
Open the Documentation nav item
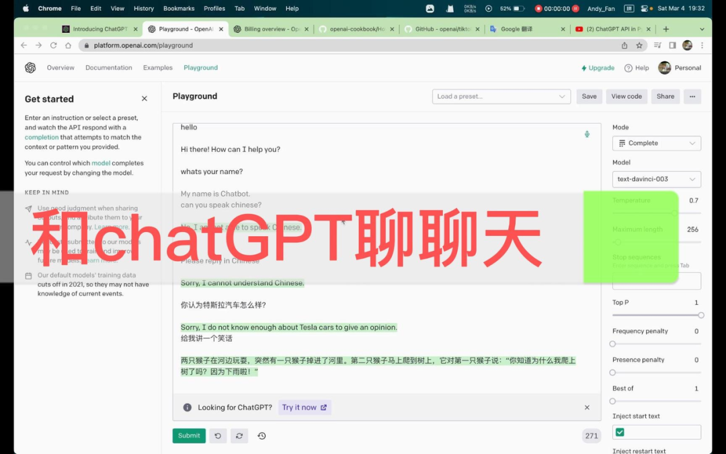[109, 68]
